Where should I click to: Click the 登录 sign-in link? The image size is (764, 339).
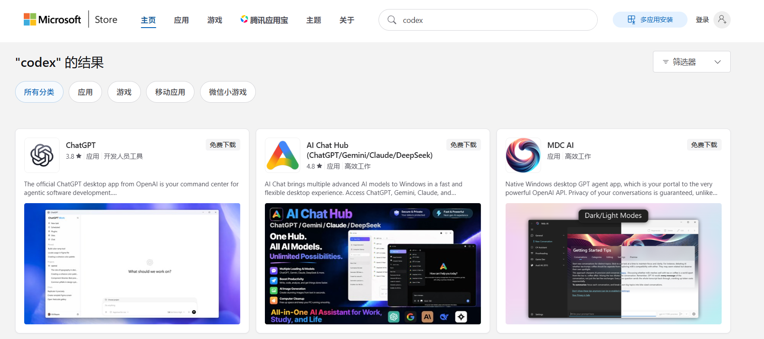pos(702,20)
